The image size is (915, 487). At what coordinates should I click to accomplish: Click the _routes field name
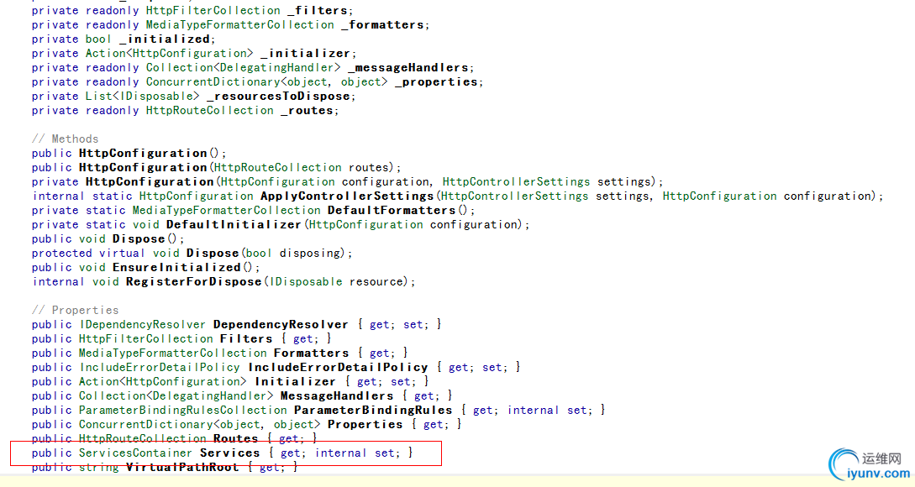coord(307,110)
